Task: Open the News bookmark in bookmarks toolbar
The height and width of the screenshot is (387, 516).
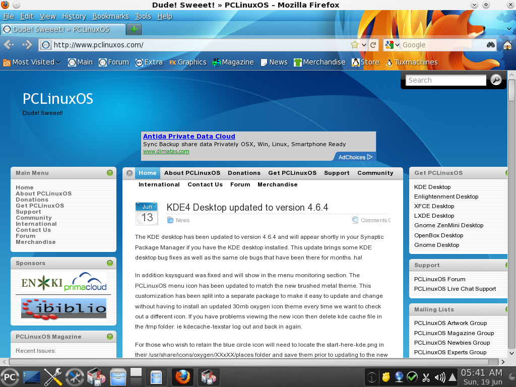Action: (x=274, y=62)
